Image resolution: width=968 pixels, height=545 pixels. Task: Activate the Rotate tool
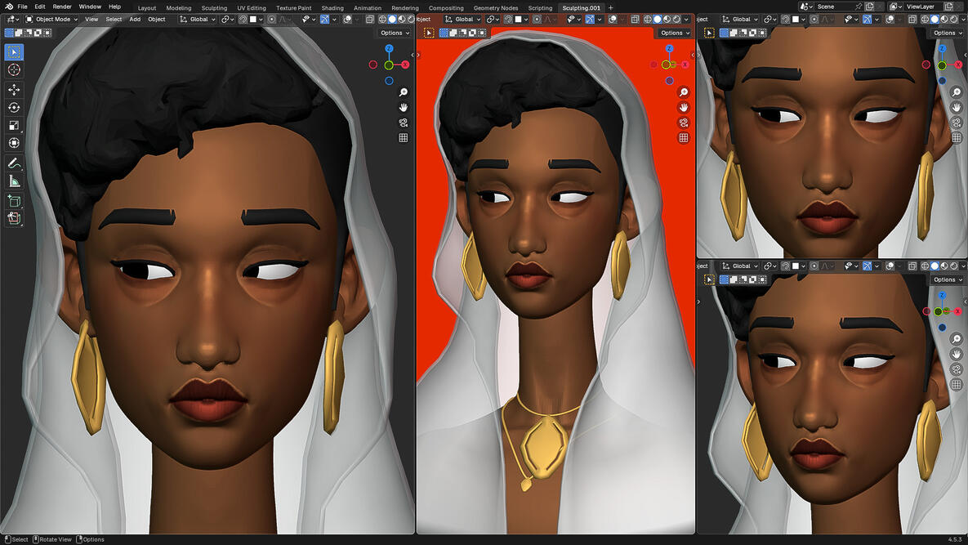(x=14, y=108)
